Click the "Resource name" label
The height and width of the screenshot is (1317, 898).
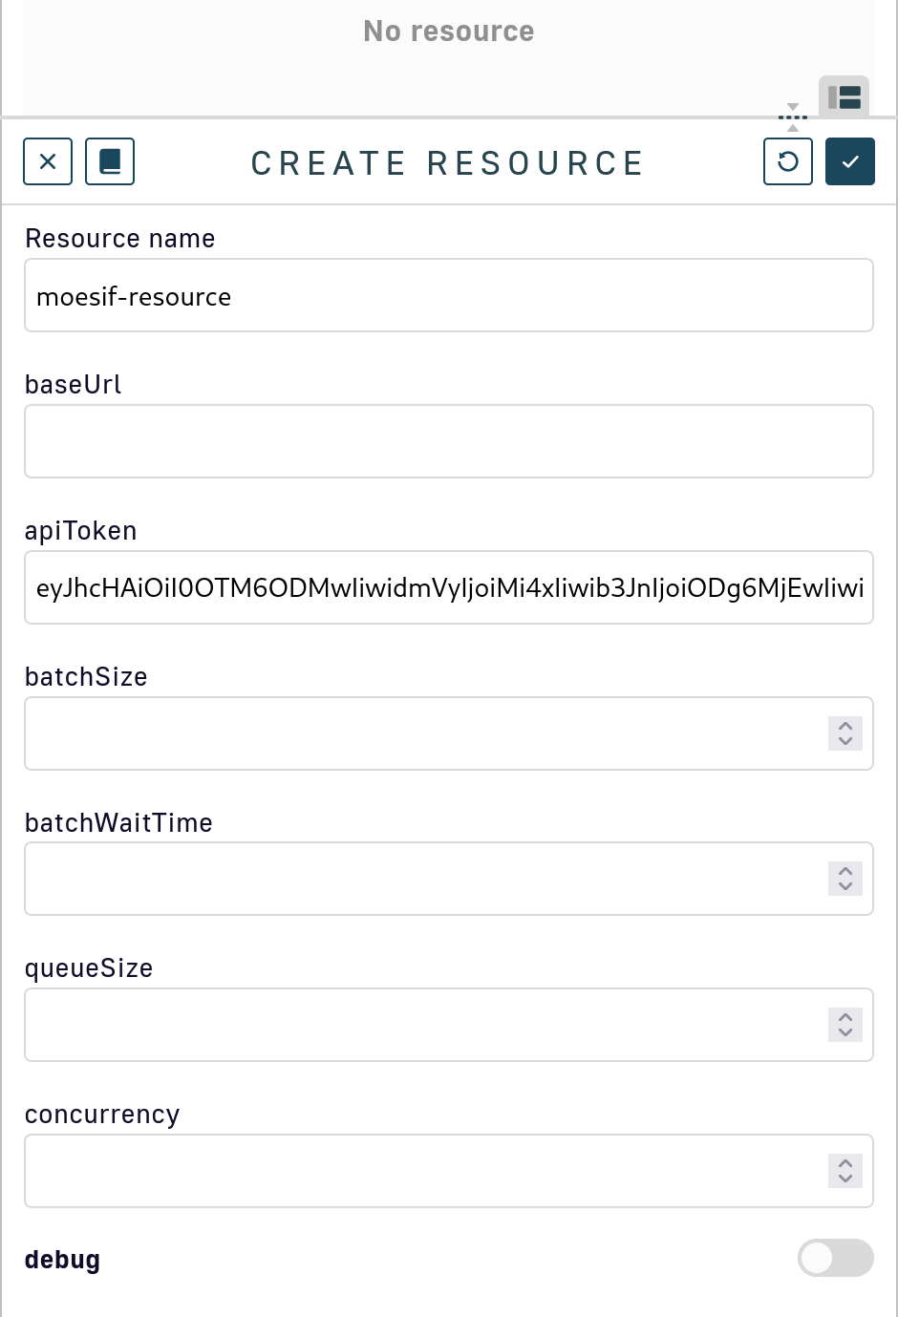[120, 239]
